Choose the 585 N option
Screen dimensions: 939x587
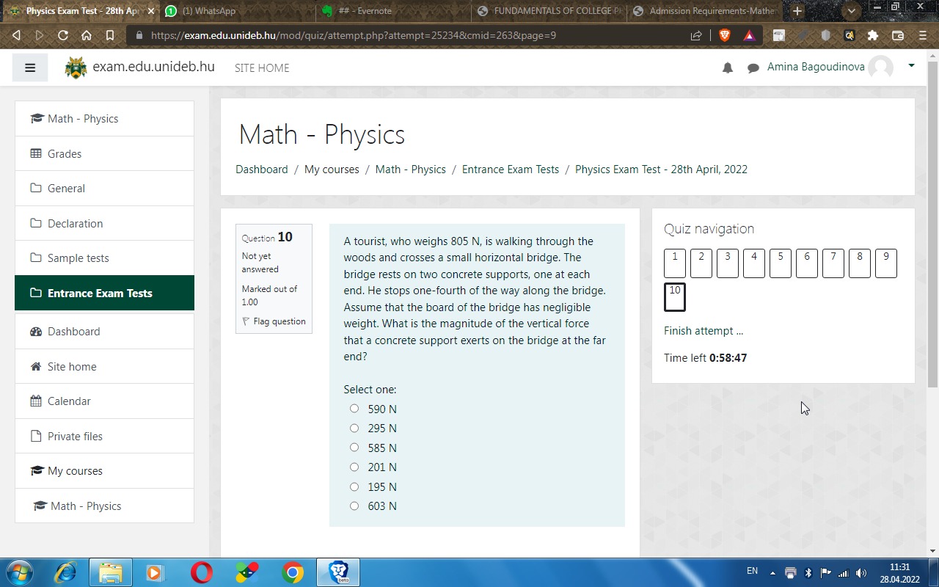354,448
